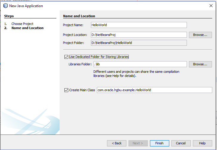Browse for the project location
The image size is (217, 150).
[x=200, y=35]
